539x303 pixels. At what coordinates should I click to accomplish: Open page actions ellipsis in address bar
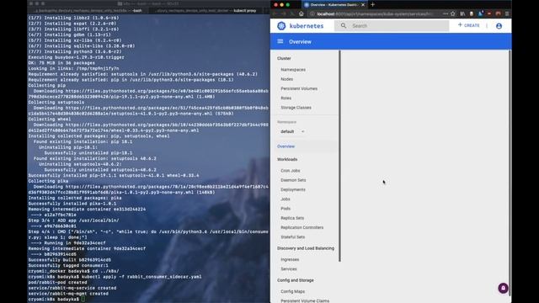pos(446,13)
